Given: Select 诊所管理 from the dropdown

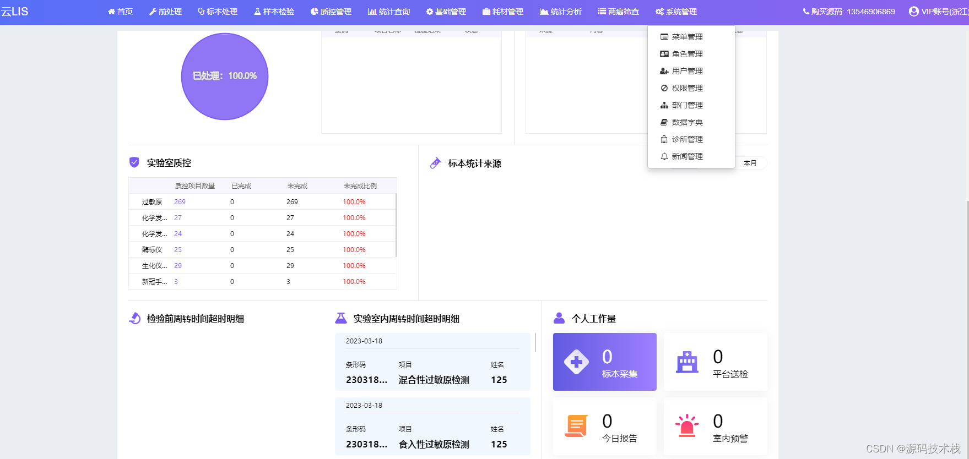Looking at the screenshot, I should [691, 139].
